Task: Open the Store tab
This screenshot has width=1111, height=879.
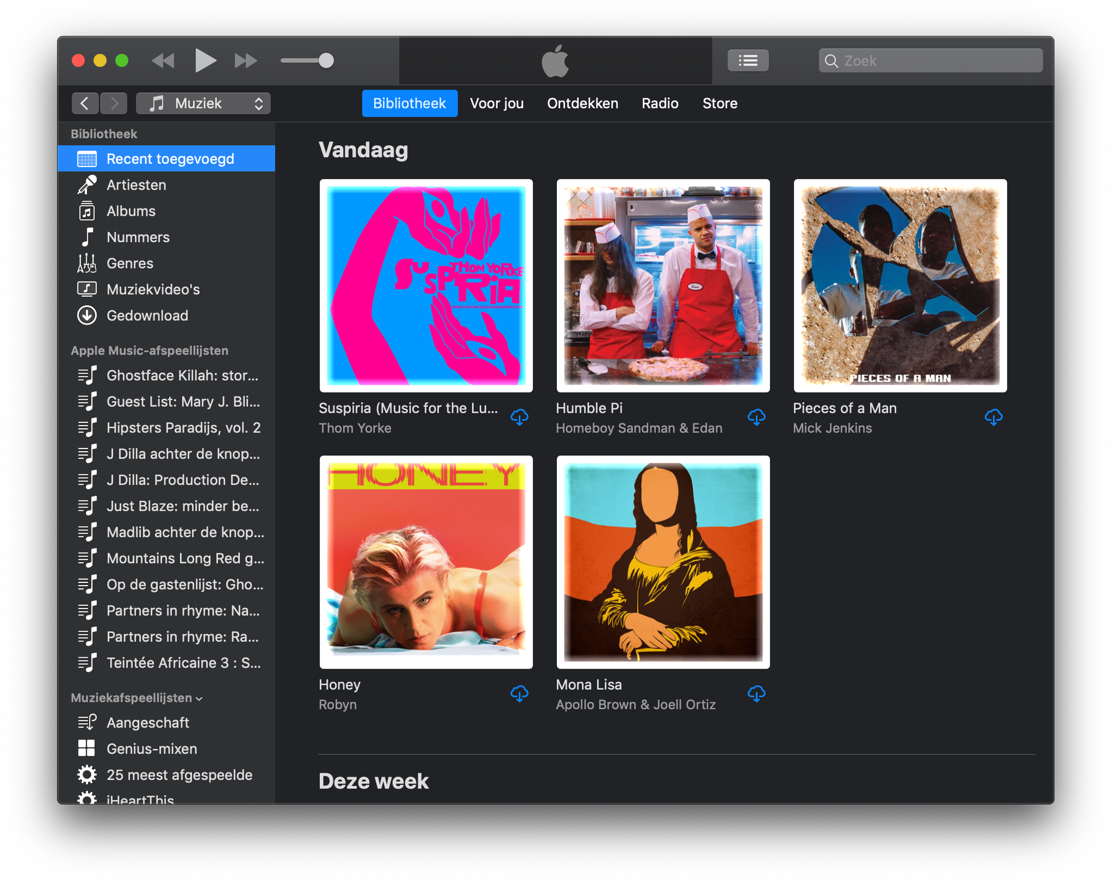Action: 720,103
